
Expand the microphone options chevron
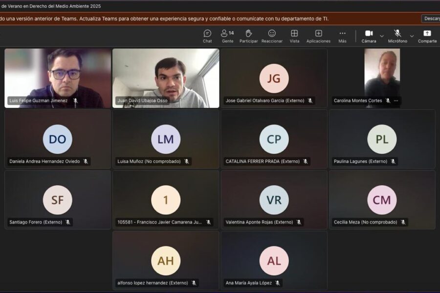[412, 36]
